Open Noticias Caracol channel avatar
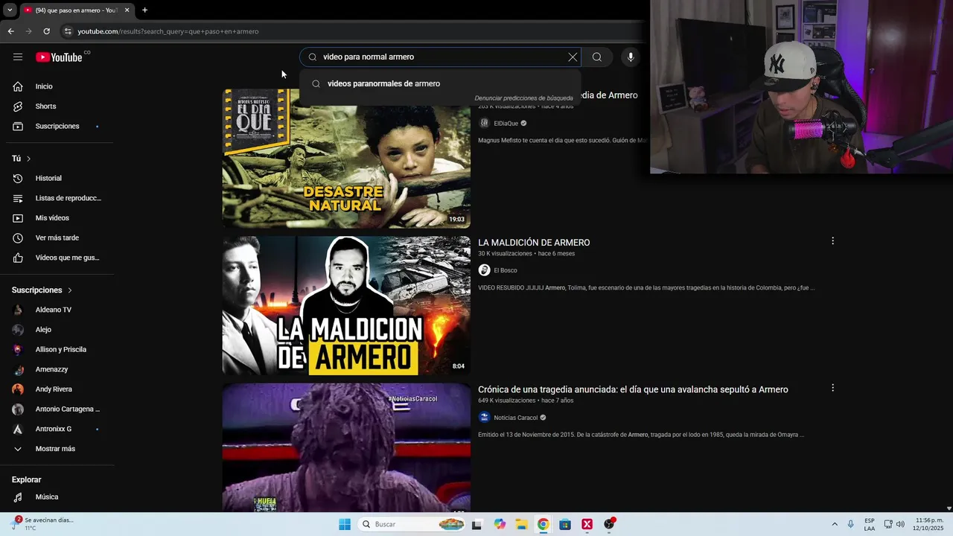The height and width of the screenshot is (536, 953). pos(484,418)
